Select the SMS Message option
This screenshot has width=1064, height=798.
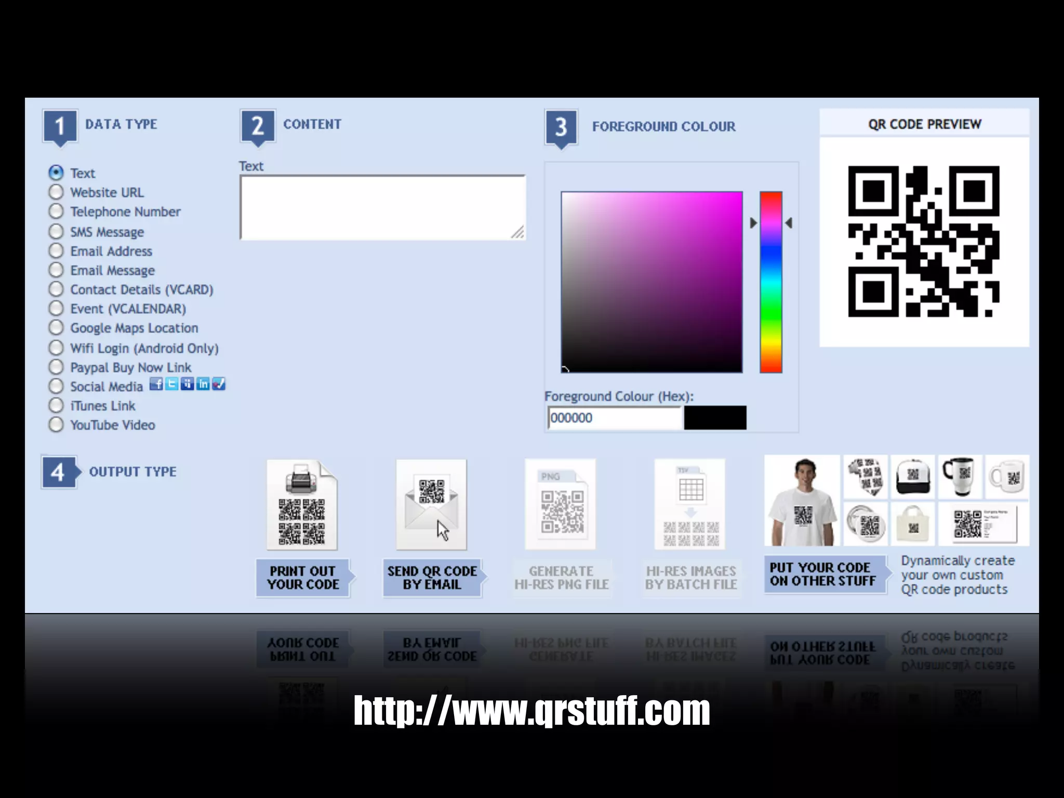point(56,231)
